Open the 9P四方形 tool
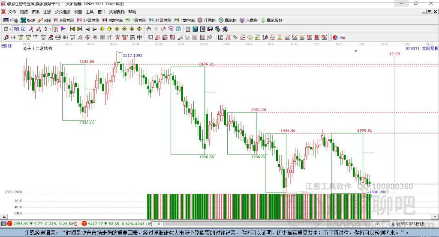 (x=88, y=21)
